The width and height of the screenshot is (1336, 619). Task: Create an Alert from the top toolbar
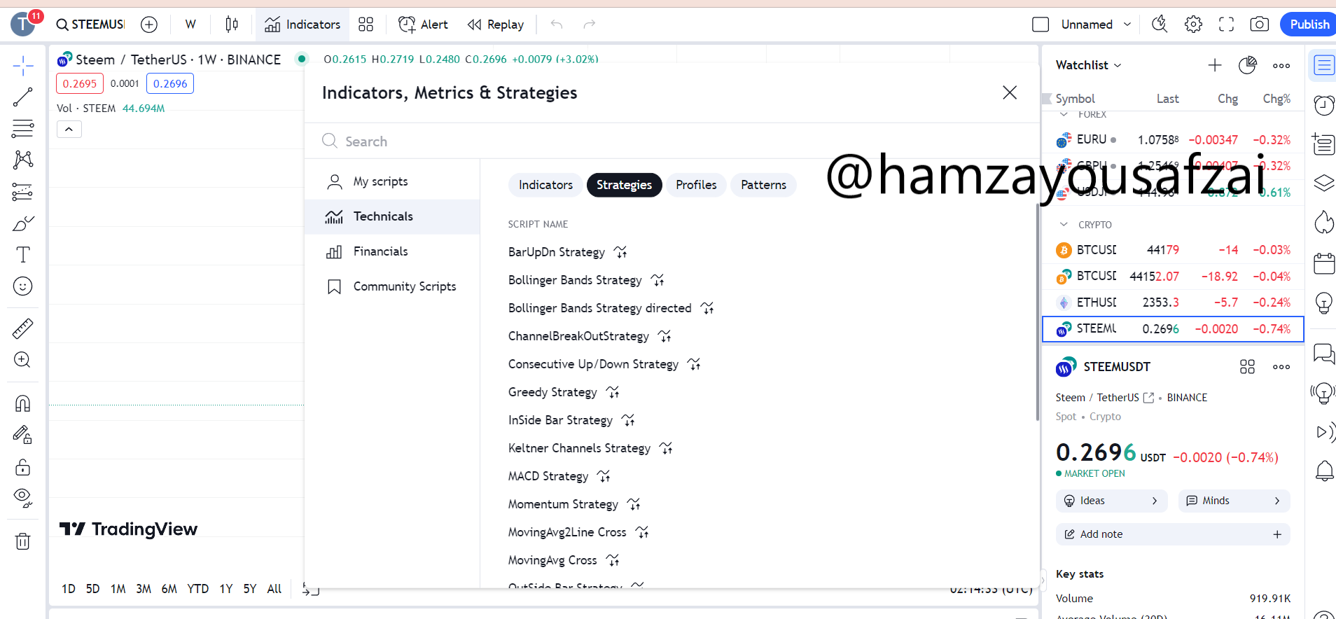pyautogui.click(x=423, y=25)
